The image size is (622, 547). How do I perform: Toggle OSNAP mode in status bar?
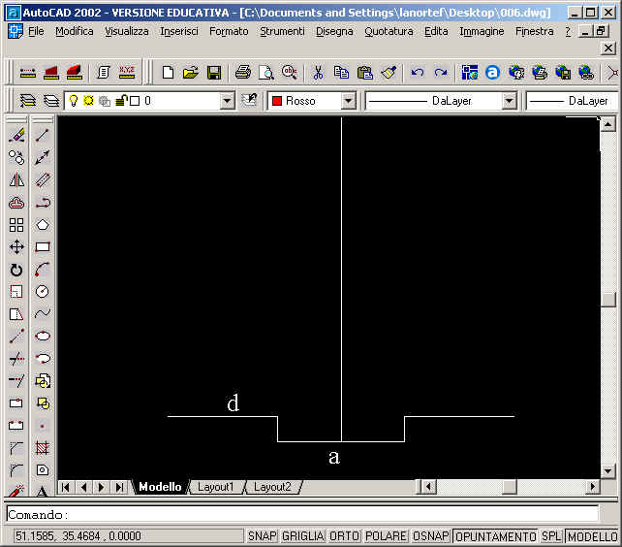point(430,536)
